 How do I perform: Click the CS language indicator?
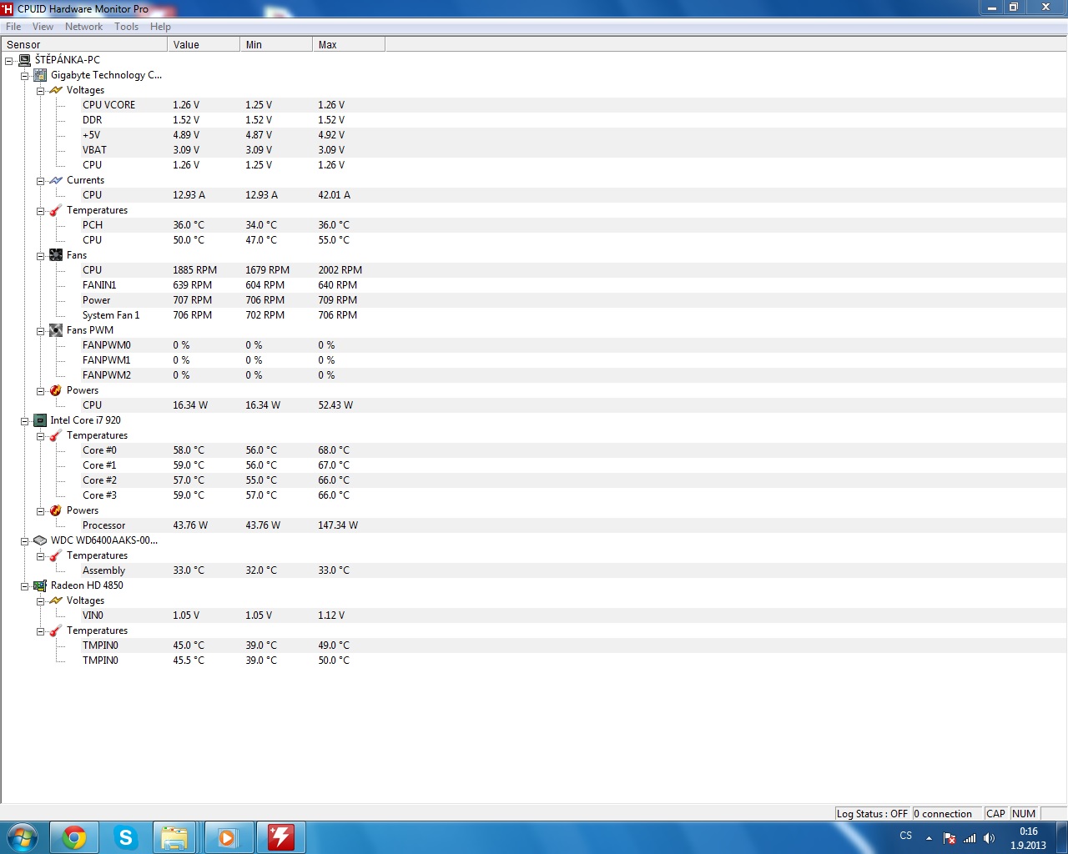(906, 836)
